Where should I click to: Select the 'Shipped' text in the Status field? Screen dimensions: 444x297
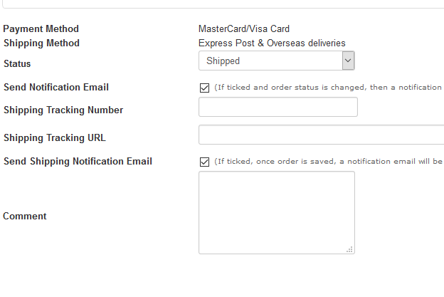[x=223, y=61]
